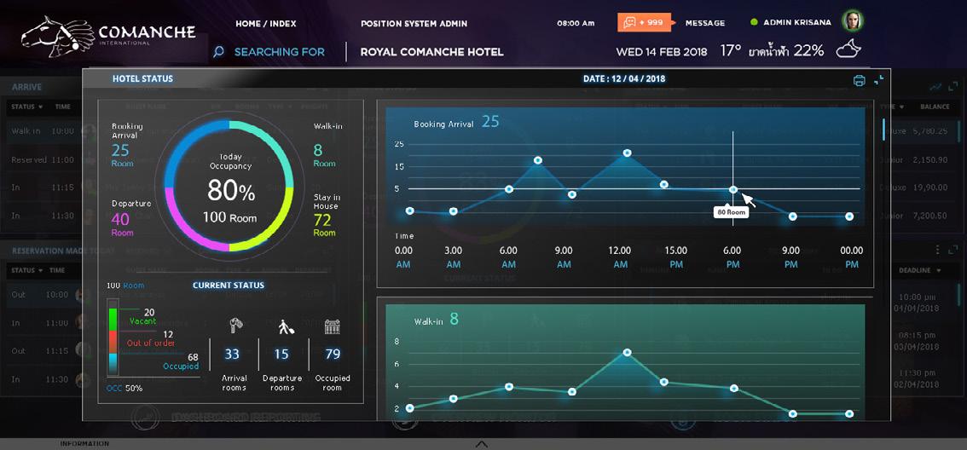Image resolution: width=967 pixels, height=450 pixels.
Task: Click the green Vacant bar segment
Action: pyautogui.click(x=113, y=320)
